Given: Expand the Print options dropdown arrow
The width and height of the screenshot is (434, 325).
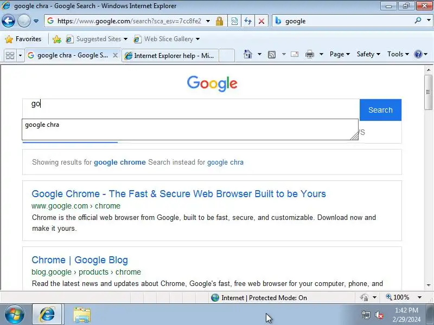Looking at the screenshot, I should coord(321,54).
